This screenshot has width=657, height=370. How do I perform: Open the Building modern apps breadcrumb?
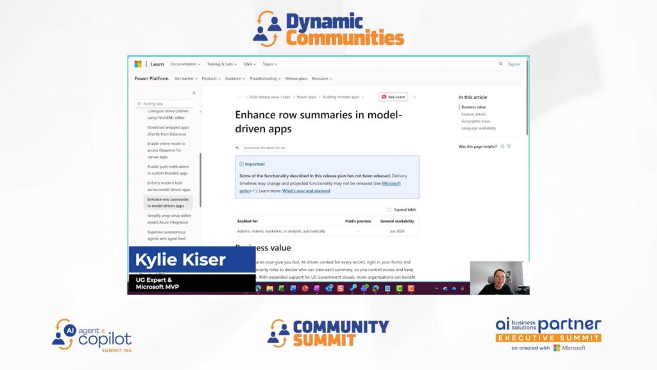tap(341, 97)
